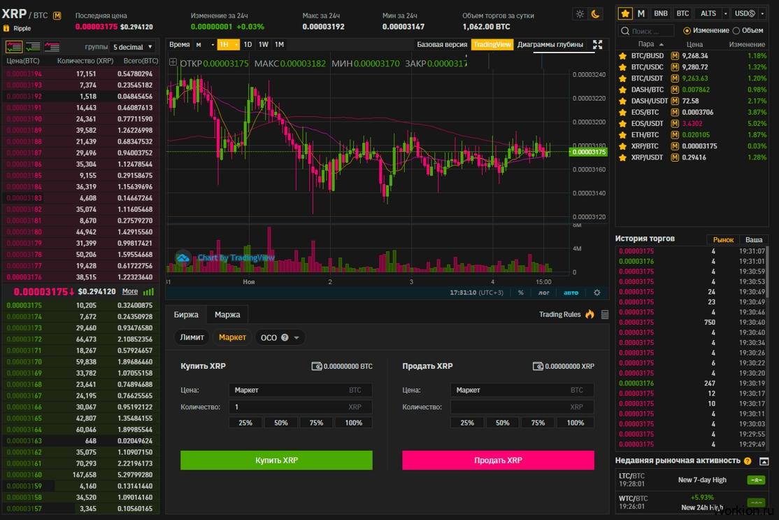
Task: Click wallet icon in Buy XRP panel
Action: tap(317, 367)
